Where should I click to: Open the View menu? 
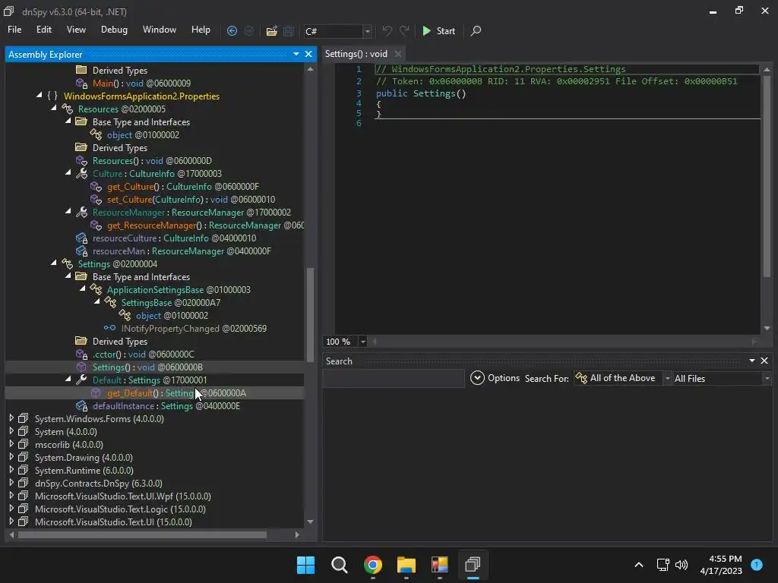pos(76,30)
